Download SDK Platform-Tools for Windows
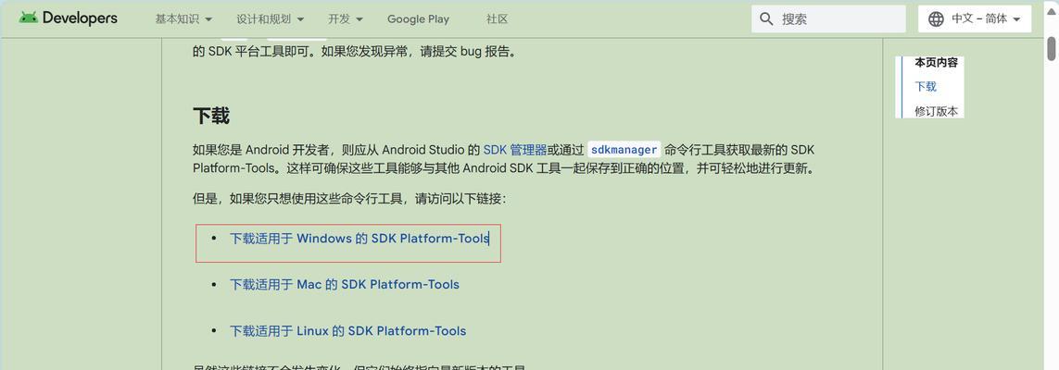The image size is (1059, 370). (x=359, y=239)
